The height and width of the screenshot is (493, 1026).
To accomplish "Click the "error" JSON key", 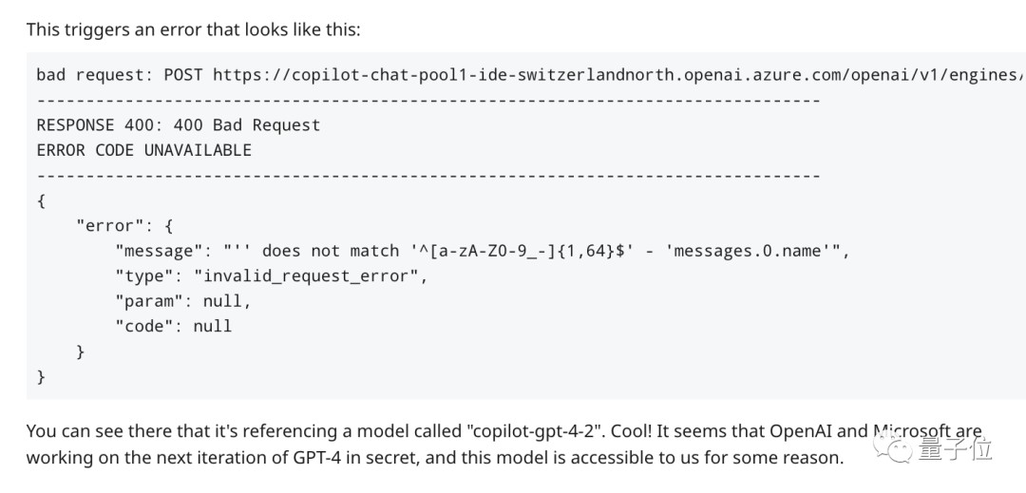I will [x=109, y=225].
